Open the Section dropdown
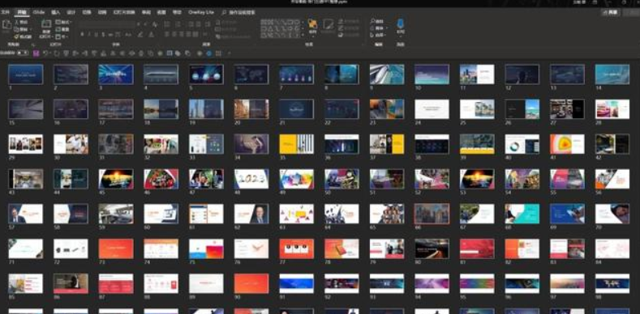The height and width of the screenshot is (314, 640). coord(62,36)
